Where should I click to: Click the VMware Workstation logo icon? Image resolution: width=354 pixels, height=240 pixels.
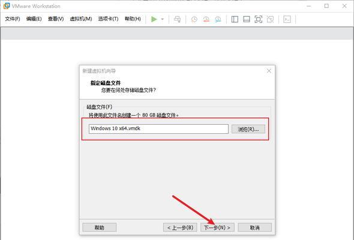point(7,6)
